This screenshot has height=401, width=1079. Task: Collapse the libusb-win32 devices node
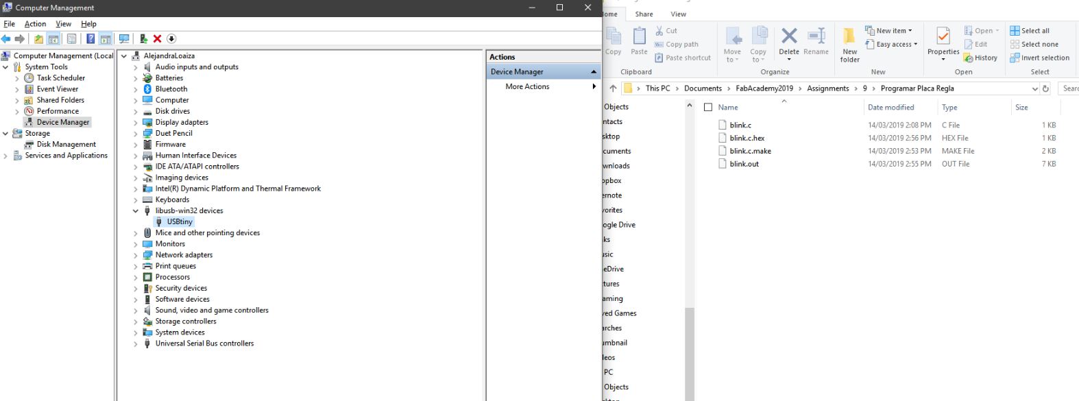point(135,211)
